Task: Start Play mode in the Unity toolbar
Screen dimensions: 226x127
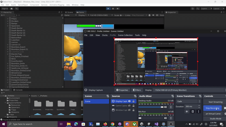Action: [x=108, y=9]
